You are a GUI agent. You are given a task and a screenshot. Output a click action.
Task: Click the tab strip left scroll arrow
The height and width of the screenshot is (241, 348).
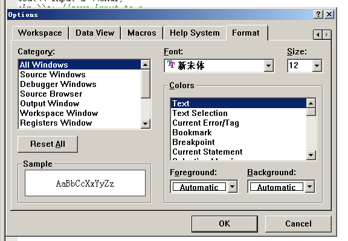coord(318,35)
